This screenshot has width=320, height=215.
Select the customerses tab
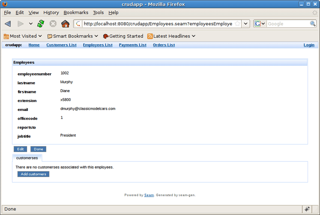(x=27, y=158)
